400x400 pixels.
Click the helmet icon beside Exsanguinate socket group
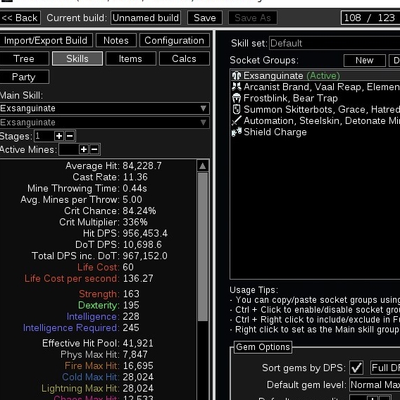pyautogui.click(x=237, y=76)
